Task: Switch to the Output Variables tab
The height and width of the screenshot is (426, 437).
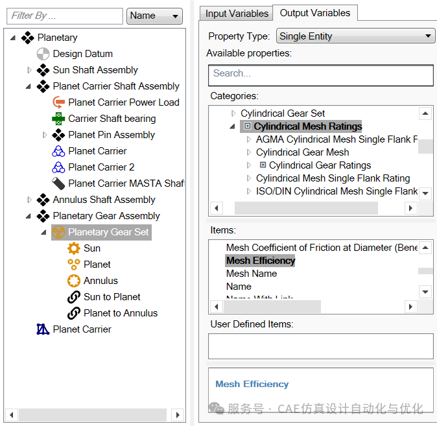Action: 315,13
